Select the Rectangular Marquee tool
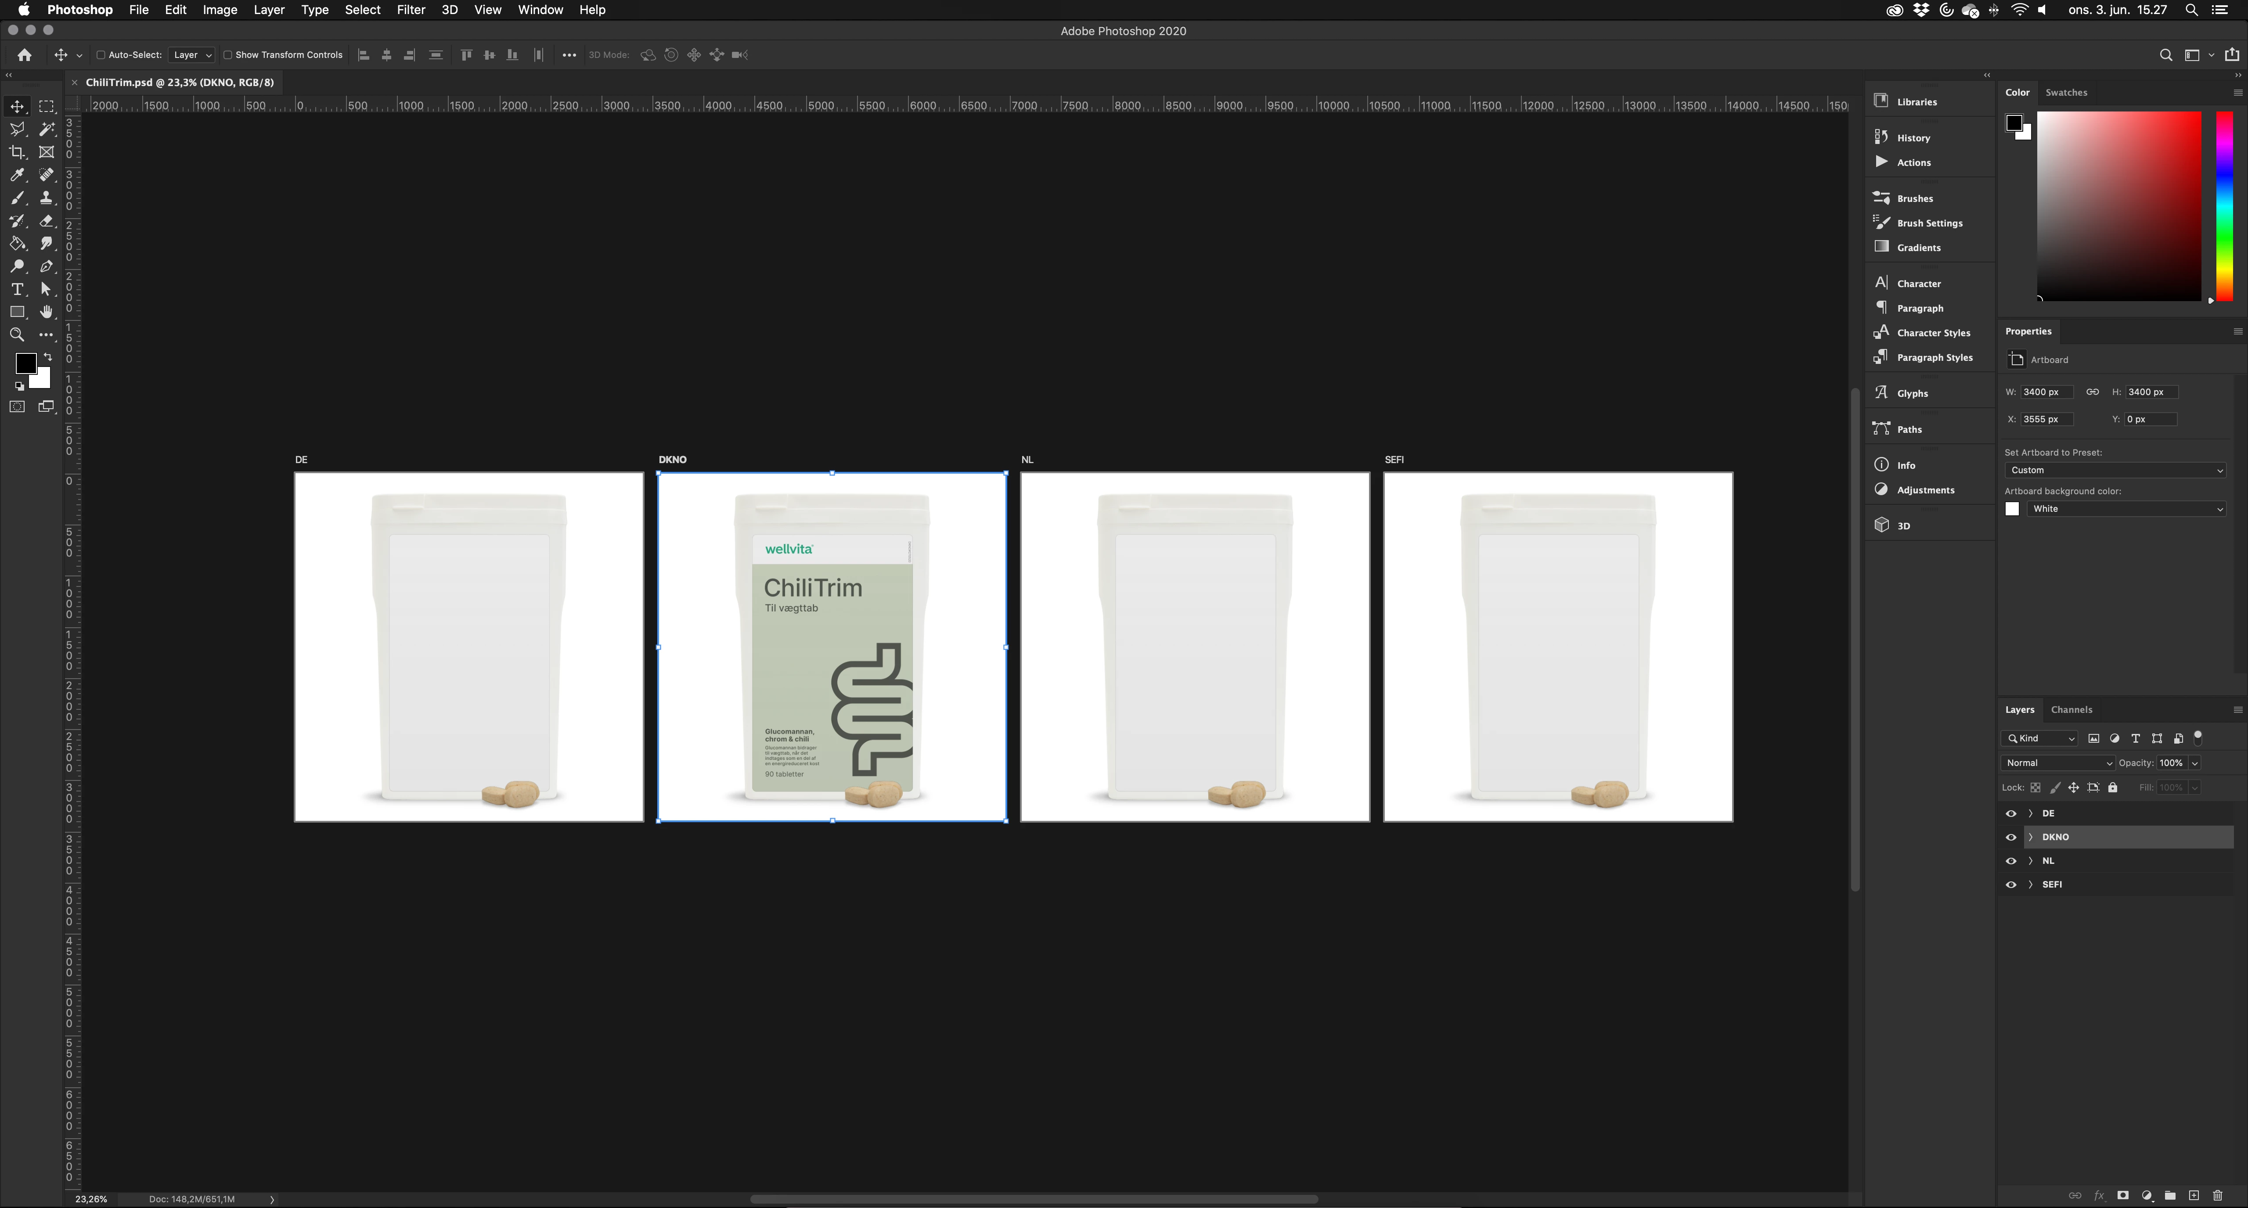Screen dimensions: 2248x1208 pos(46,106)
